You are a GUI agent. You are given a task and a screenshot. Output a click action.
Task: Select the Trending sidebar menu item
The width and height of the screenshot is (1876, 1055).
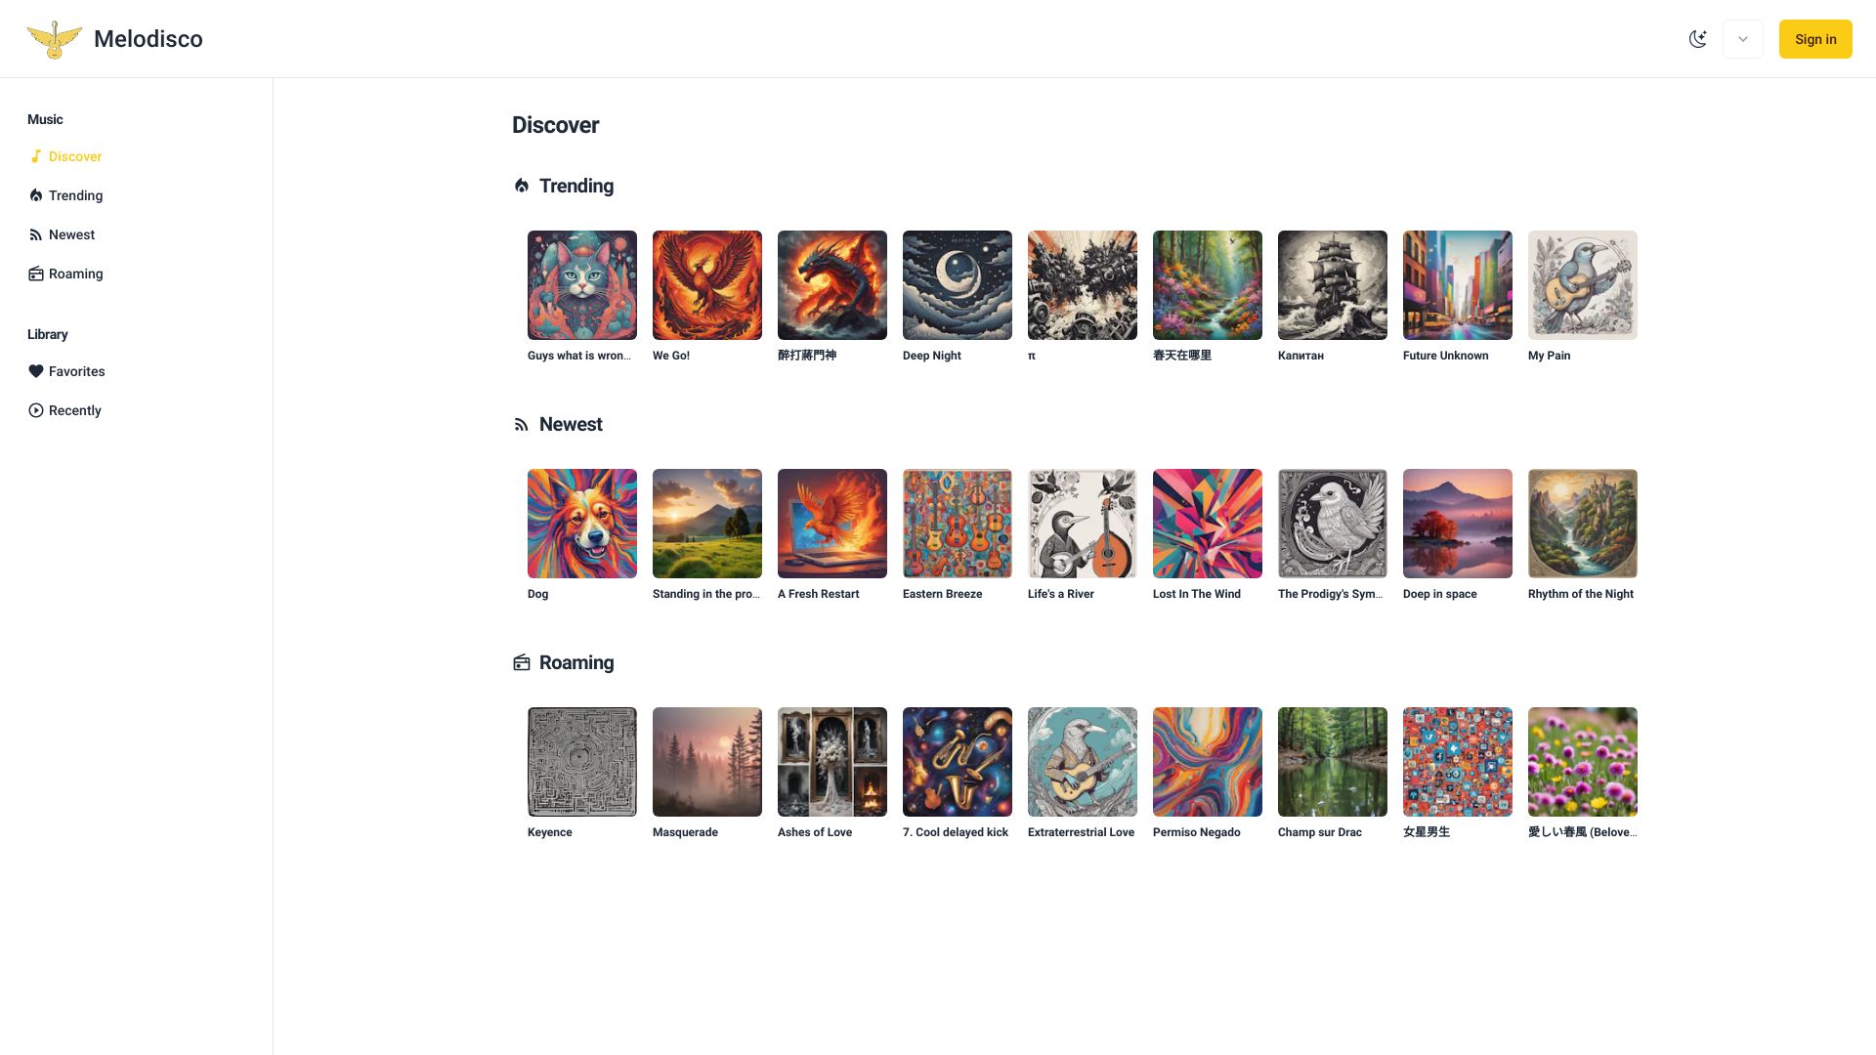[x=74, y=194]
